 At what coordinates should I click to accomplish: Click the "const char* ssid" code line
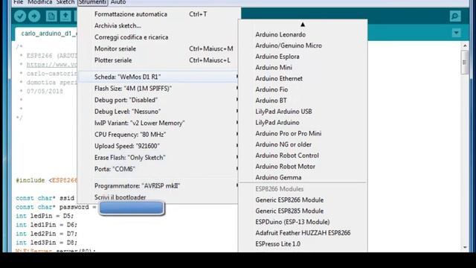click(45, 198)
